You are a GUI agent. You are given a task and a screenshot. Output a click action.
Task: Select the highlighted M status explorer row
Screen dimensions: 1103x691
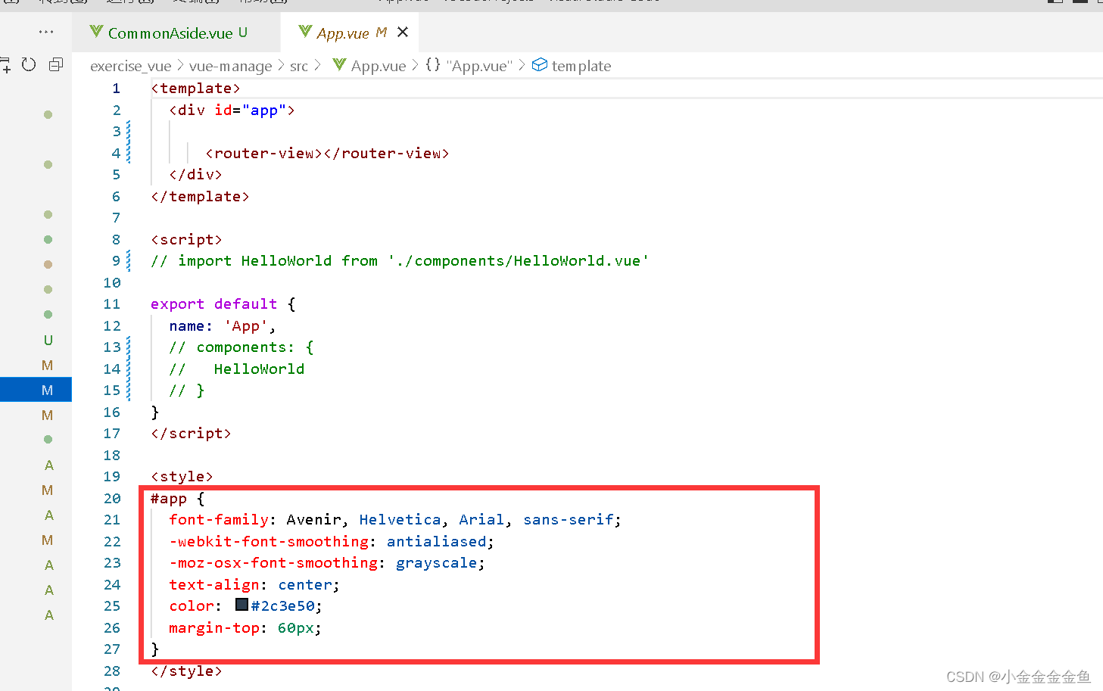point(36,390)
